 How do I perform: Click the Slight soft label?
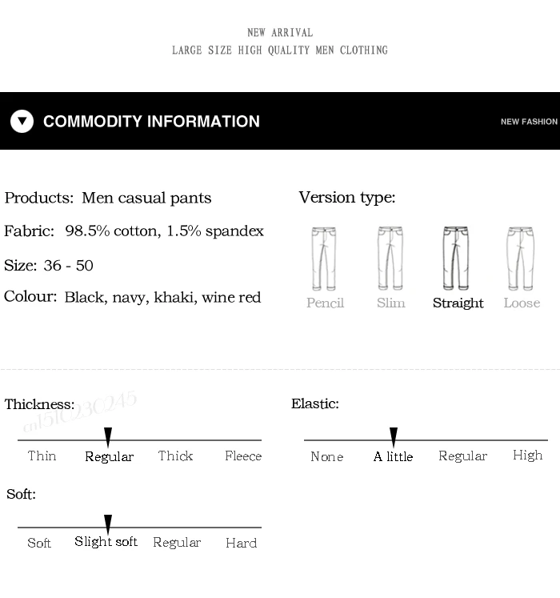(106, 541)
